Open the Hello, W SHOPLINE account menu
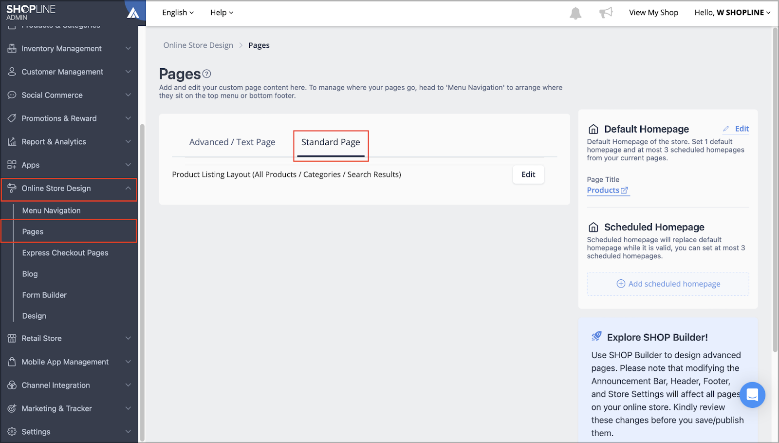Screen dimensions: 779x443 point(732,13)
